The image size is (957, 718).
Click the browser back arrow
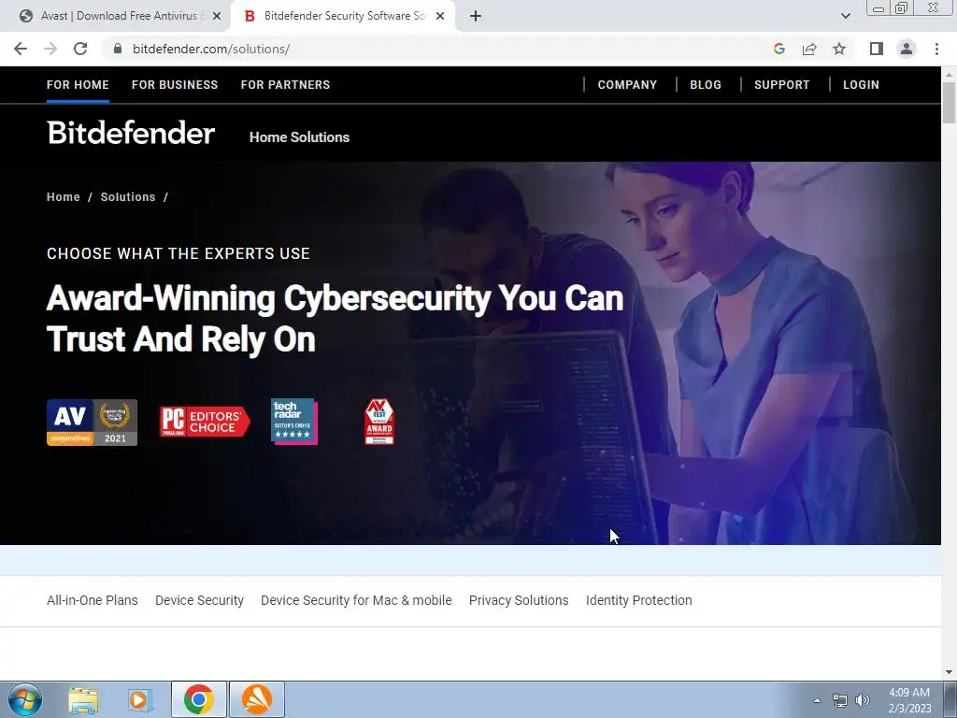(x=21, y=49)
